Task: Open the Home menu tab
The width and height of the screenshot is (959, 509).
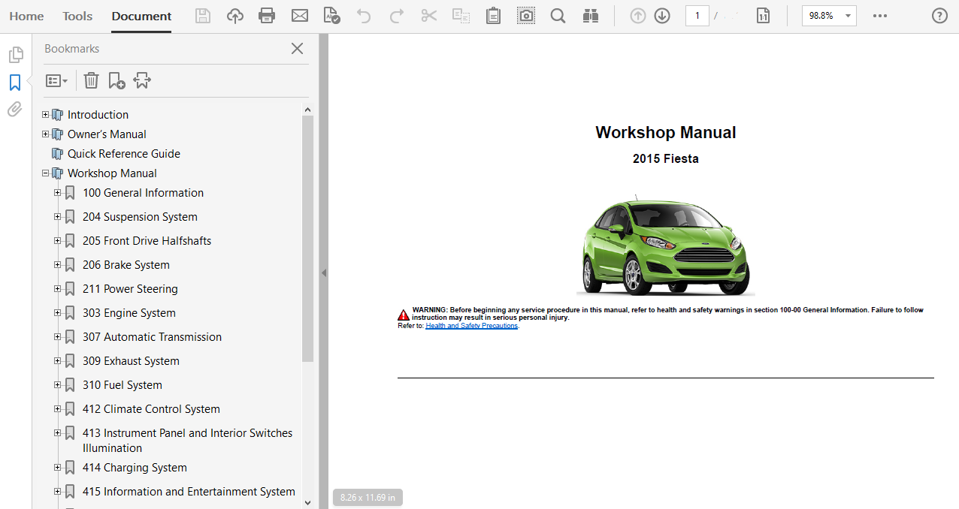Action: 26,15
